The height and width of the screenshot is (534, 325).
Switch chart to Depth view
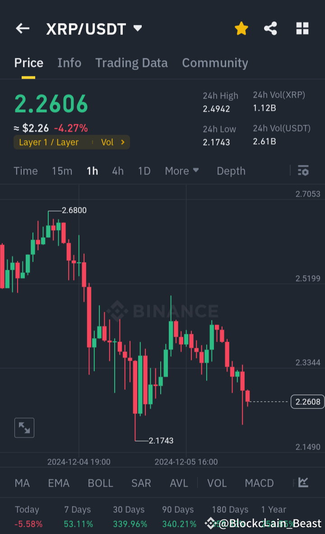tap(231, 171)
